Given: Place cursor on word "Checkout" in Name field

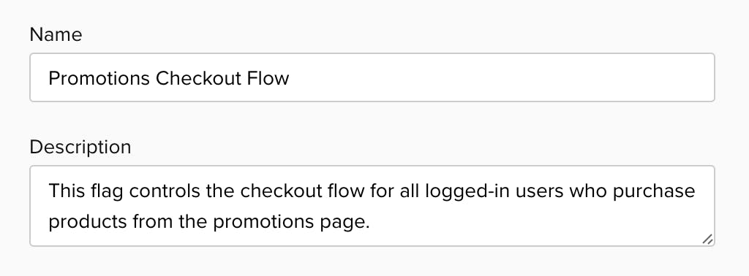Looking at the screenshot, I should [x=198, y=78].
